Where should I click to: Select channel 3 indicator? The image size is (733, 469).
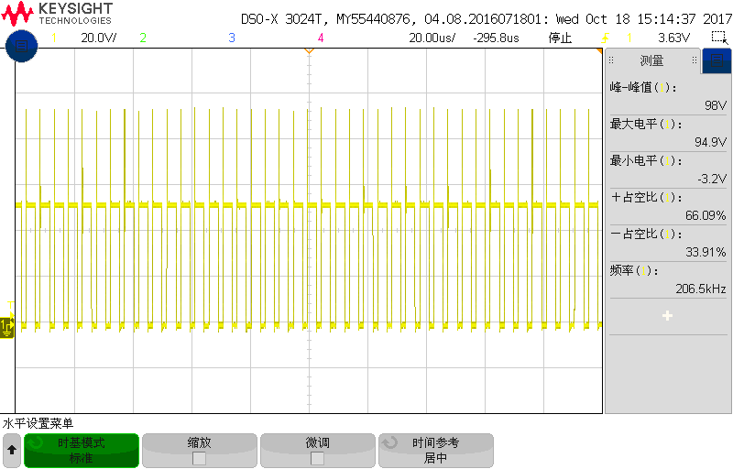232,38
